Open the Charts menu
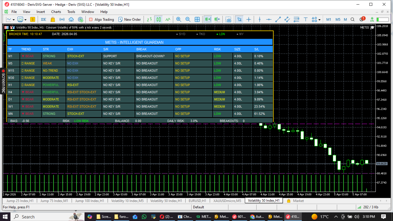Screen dimensions: 393x221 pos(56,12)
